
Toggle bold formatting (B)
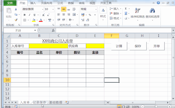click(x=25, y=15)
